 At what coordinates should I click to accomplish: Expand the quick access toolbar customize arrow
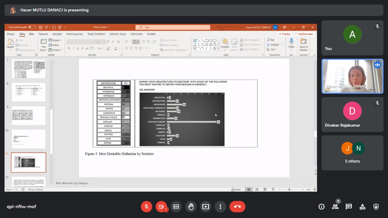point(65,27)
